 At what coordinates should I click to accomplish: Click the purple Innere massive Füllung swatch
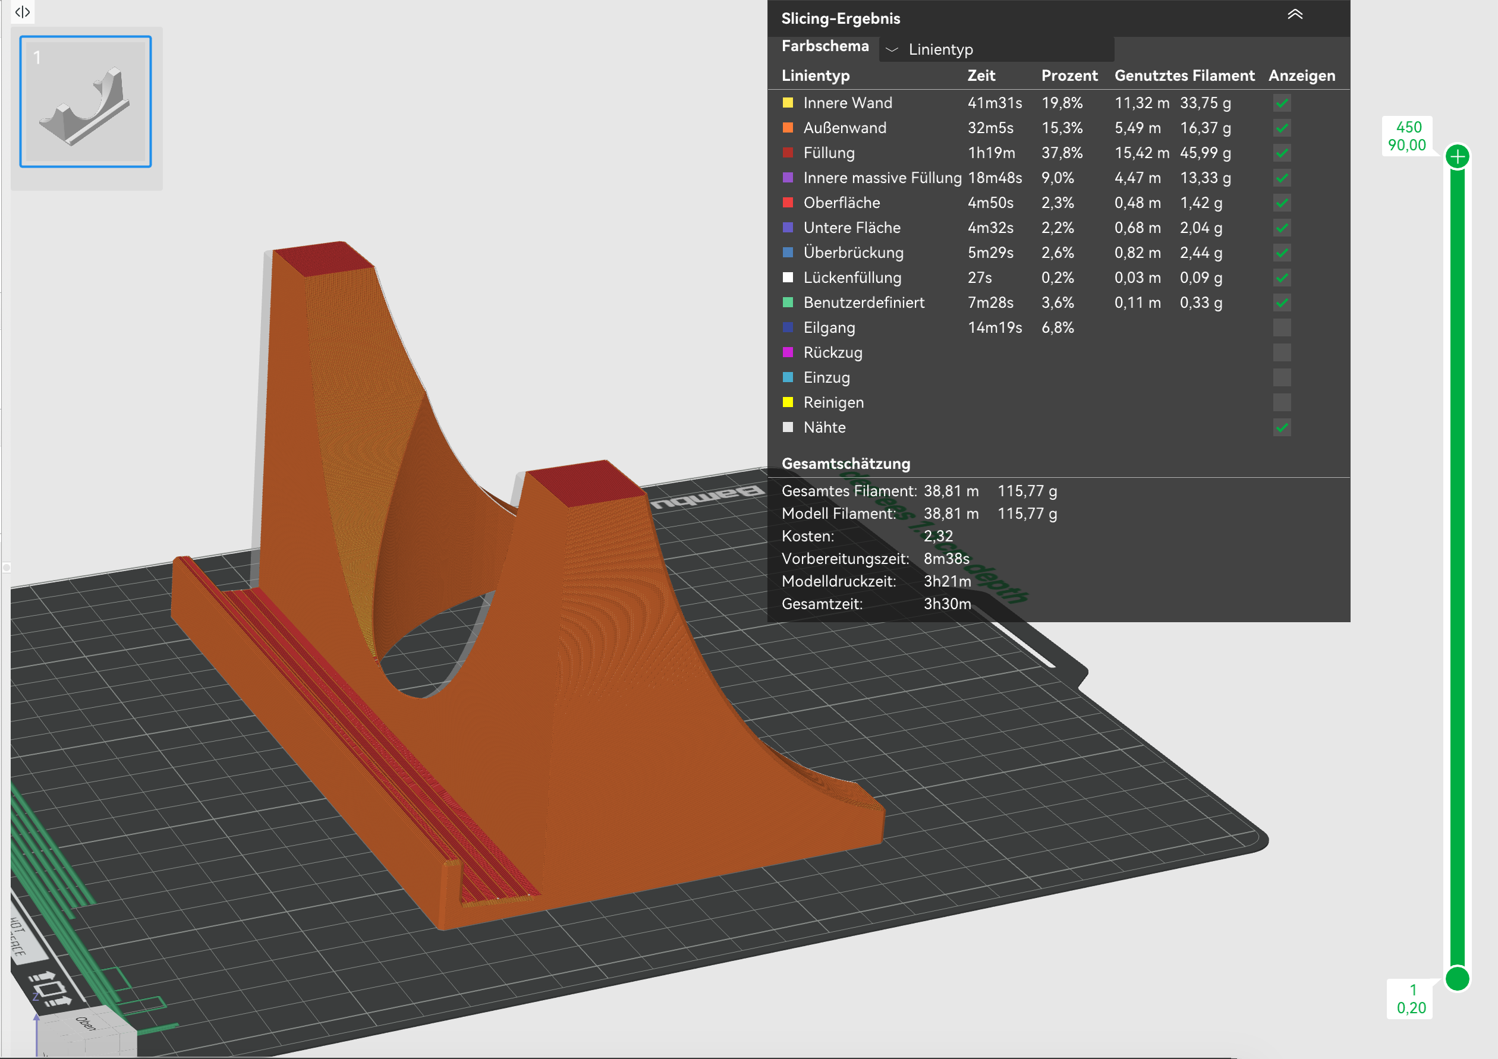(788, 177)
